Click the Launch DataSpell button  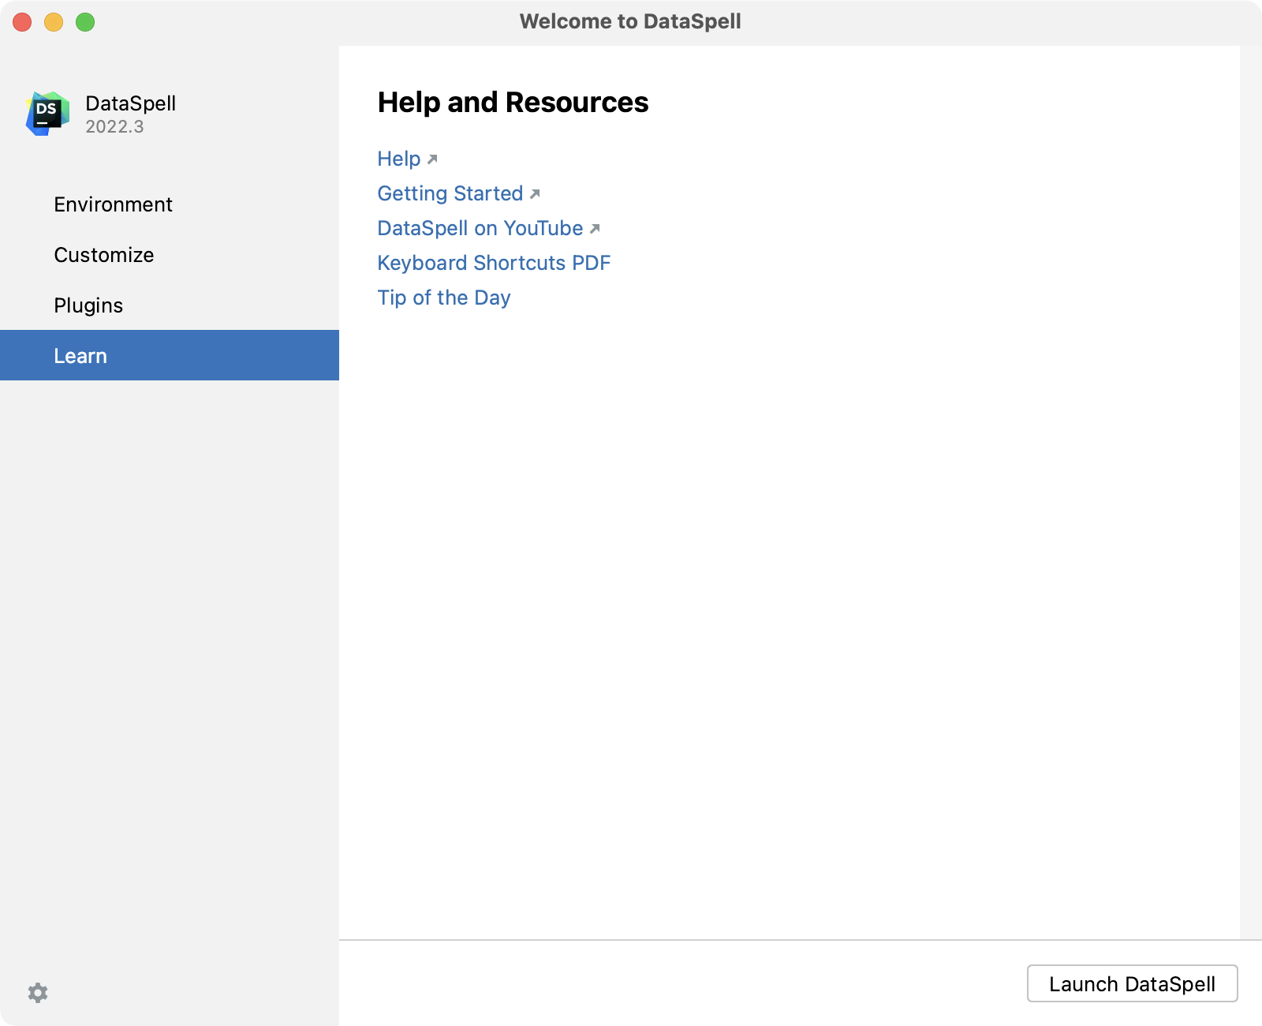coord(1132,983)
